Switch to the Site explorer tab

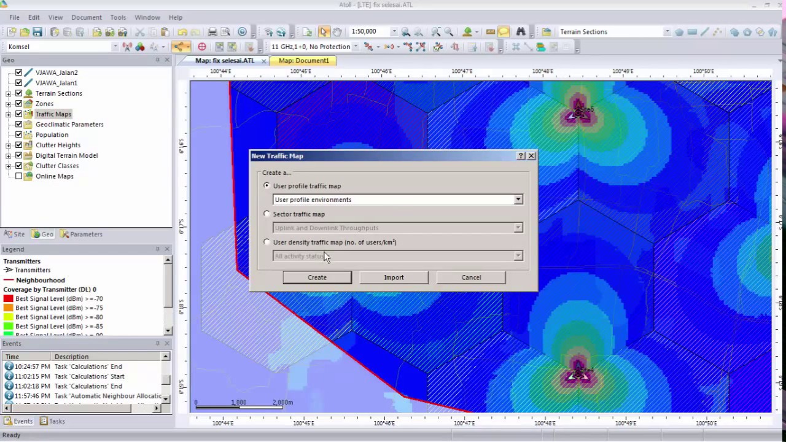click(x=15, y=235)
